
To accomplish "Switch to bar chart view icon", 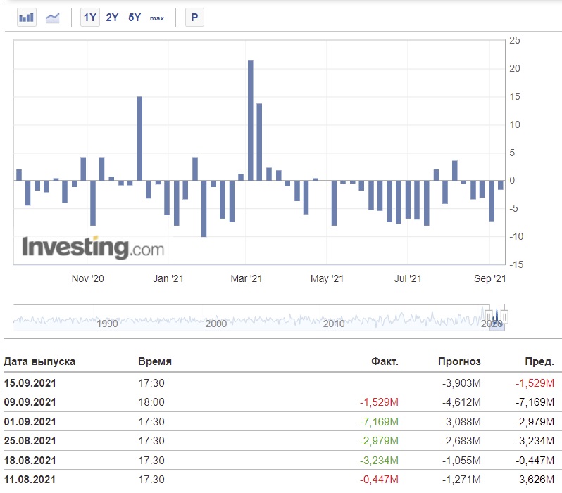I will click(27, 17).
